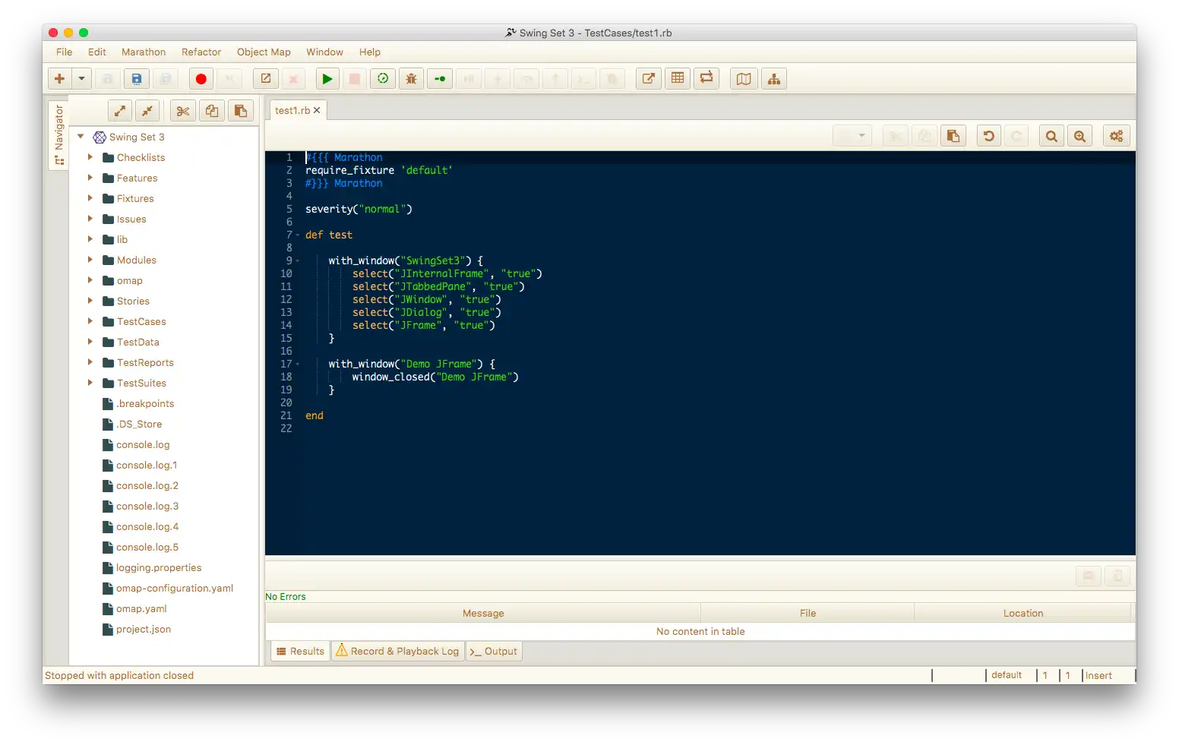
Task: Sort by the Message column header
Action: 483,614
